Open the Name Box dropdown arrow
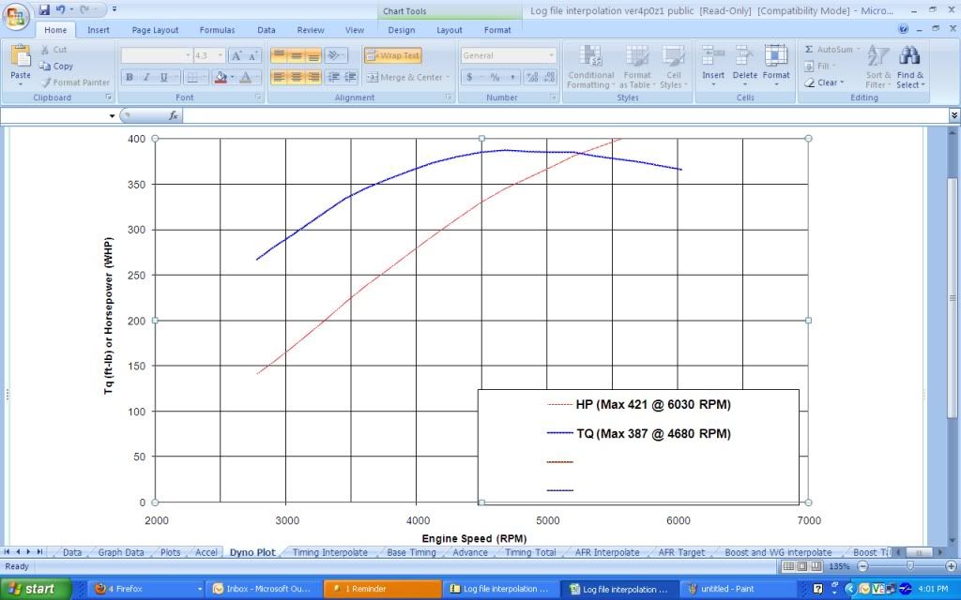The width and height of the screenshot is (961, 600). (x=113, y=116)
